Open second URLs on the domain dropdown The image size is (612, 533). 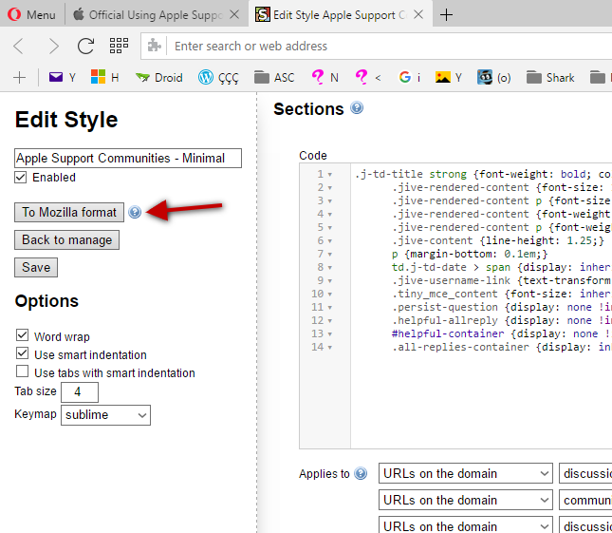466,500
